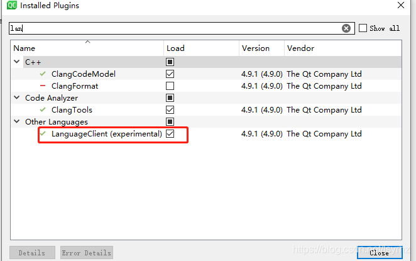Click the red dash status icon beside ClangFormat
416x261 pixels.
point(43,86)
